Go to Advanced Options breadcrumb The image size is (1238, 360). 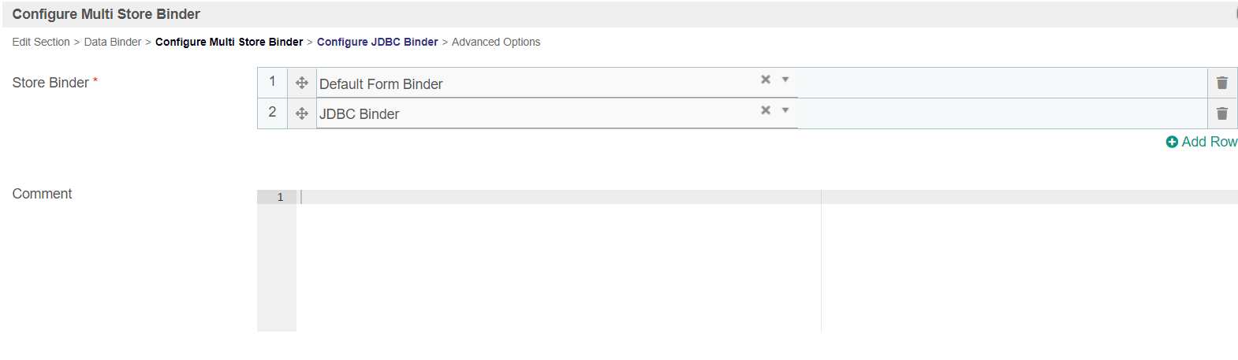tap(496, 42)
